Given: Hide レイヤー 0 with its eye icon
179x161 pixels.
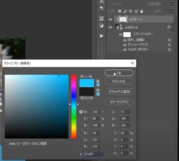Looking at the screenshot, I should coord(110,27).
